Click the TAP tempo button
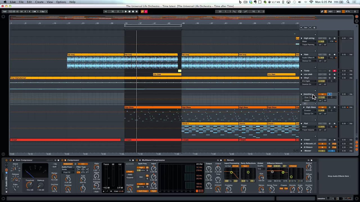 [4, 12]
